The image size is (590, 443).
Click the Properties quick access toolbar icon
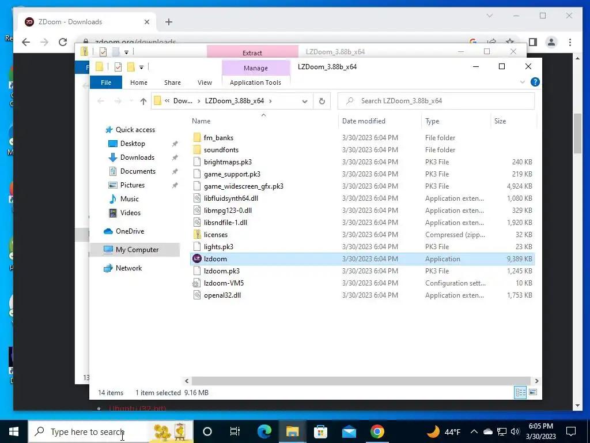point(118,67)
